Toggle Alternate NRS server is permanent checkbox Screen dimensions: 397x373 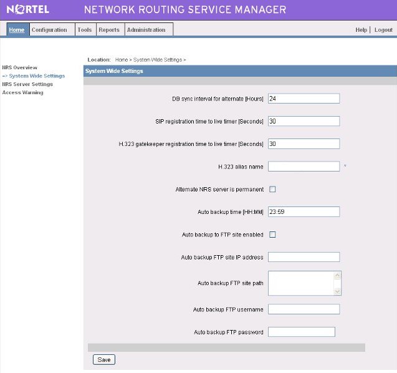tap(272, 189)
